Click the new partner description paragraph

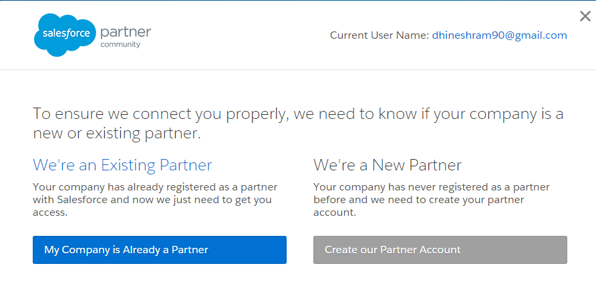432,200
